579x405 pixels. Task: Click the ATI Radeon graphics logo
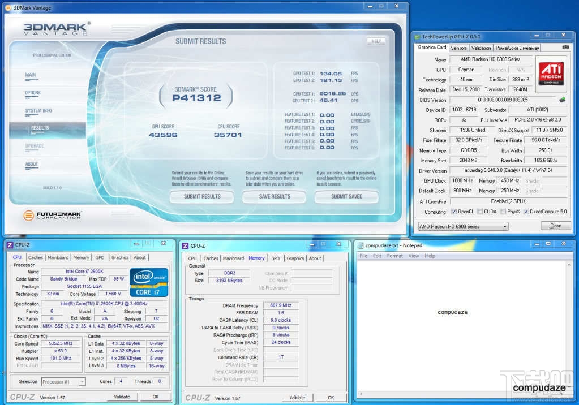pyautogui.click(x=551, y=74)
